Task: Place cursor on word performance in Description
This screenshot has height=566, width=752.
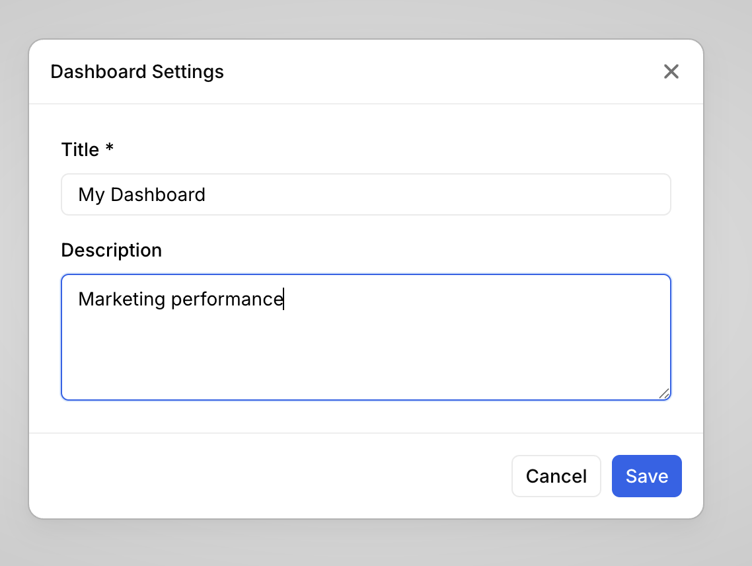Action: tap(227, 300)
